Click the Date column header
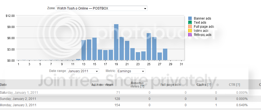The image size is (261, 110). (x=3, y=85)
